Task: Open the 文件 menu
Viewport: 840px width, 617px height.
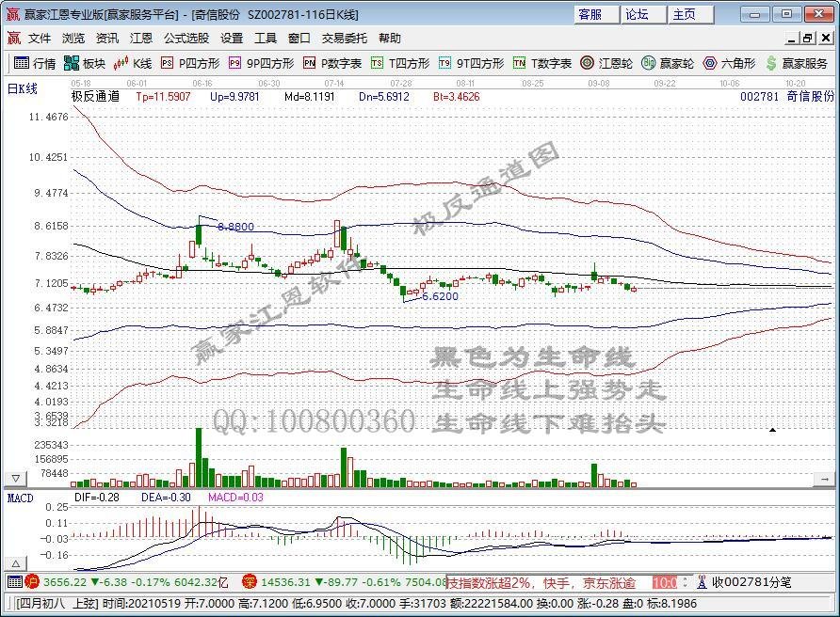Action: [x=40, y=38]
